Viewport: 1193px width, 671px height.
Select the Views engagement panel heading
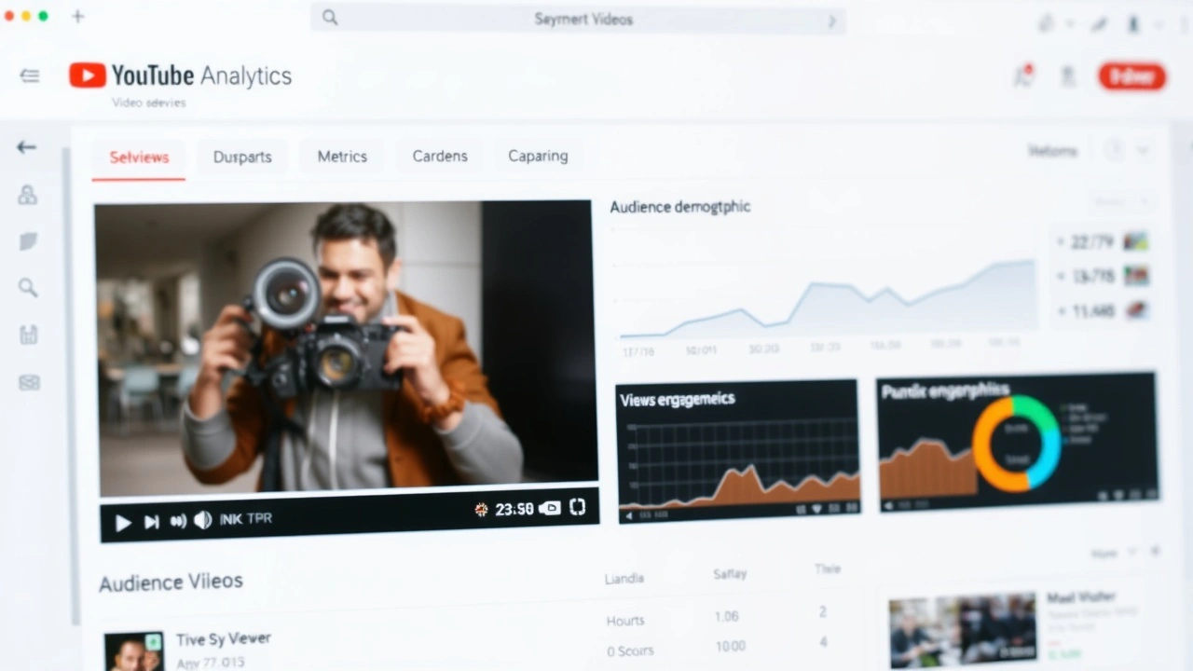click(x=677, y=399)
